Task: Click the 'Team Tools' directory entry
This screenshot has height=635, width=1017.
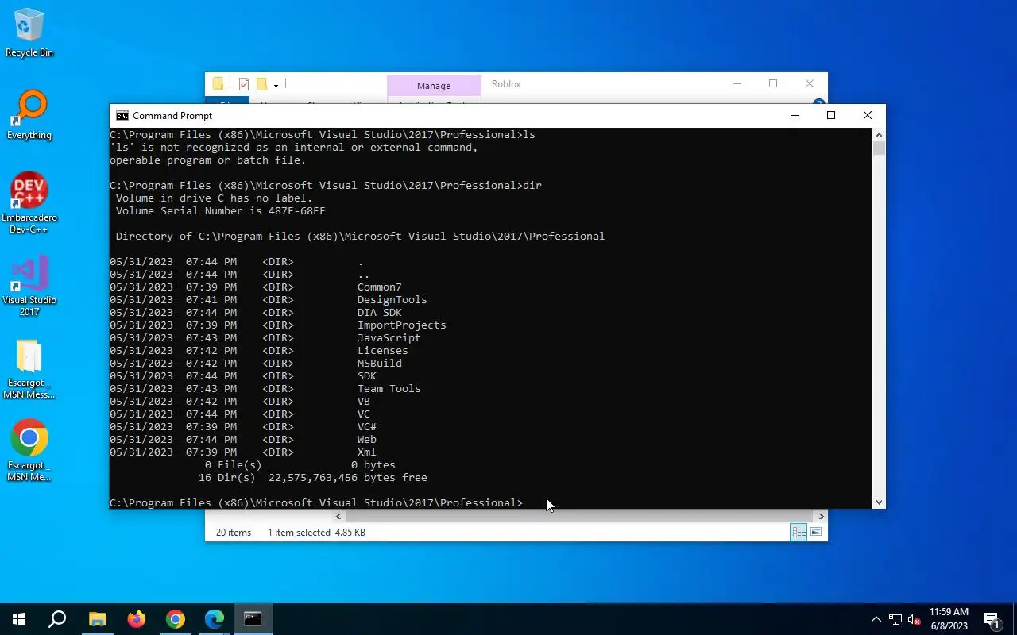Action: [389, 389]
